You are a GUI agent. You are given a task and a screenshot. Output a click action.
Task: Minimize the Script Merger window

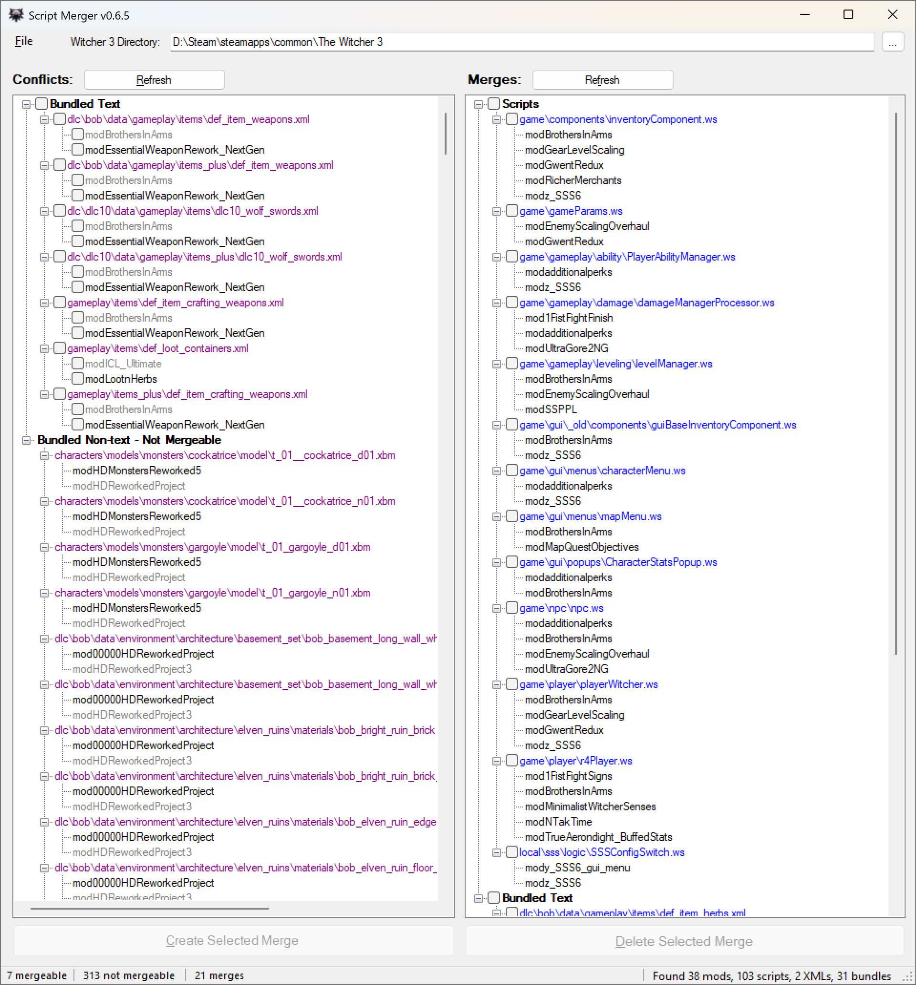pos(804,15)
